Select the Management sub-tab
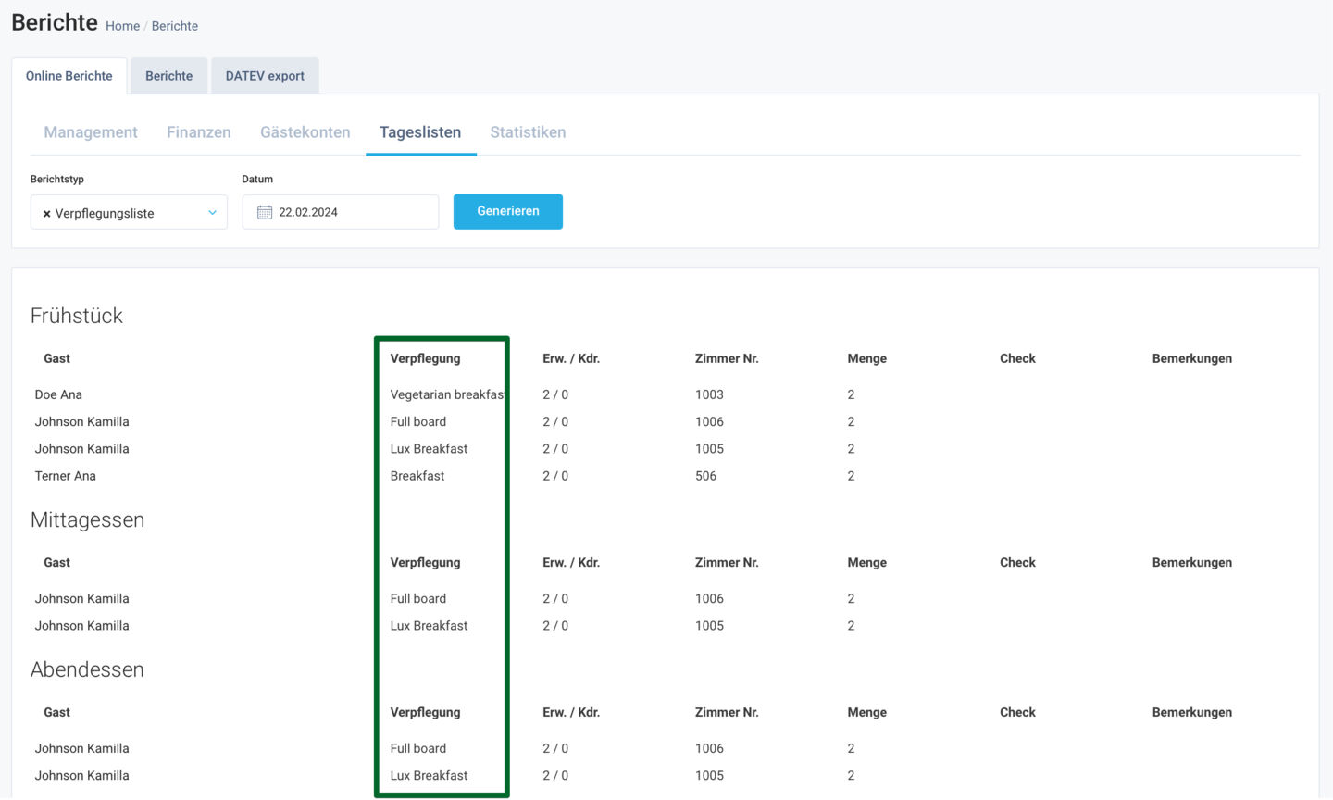This screenshot has width=1333, height=800. pyautogui.click(x=91, y=132)
